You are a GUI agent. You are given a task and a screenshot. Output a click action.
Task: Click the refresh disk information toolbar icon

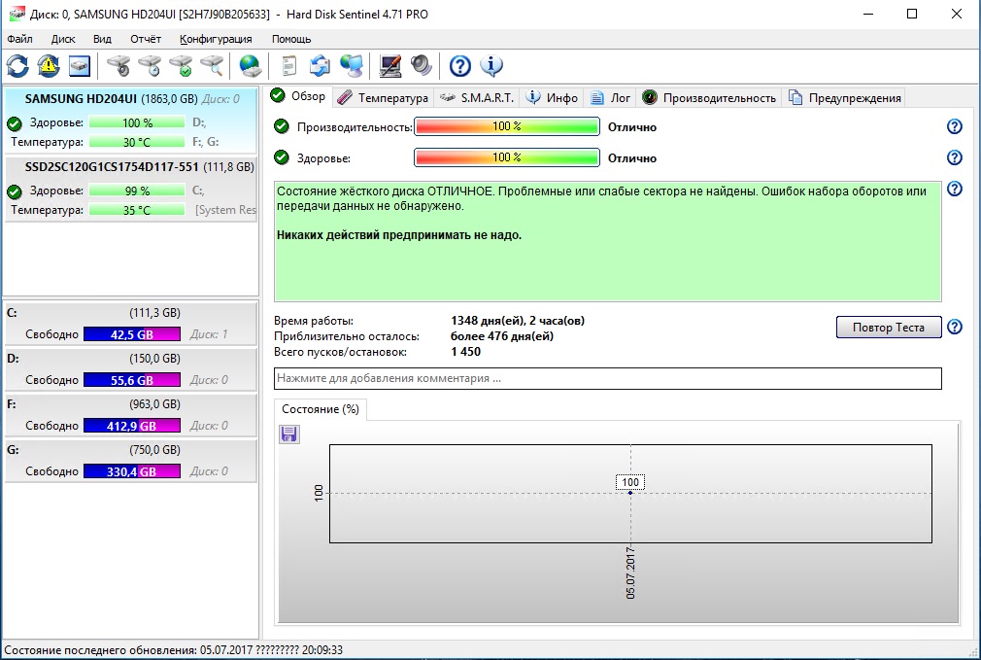tap(17, 66)
